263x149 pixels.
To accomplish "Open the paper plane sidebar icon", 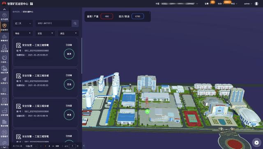I will click(x=5, y=80).
